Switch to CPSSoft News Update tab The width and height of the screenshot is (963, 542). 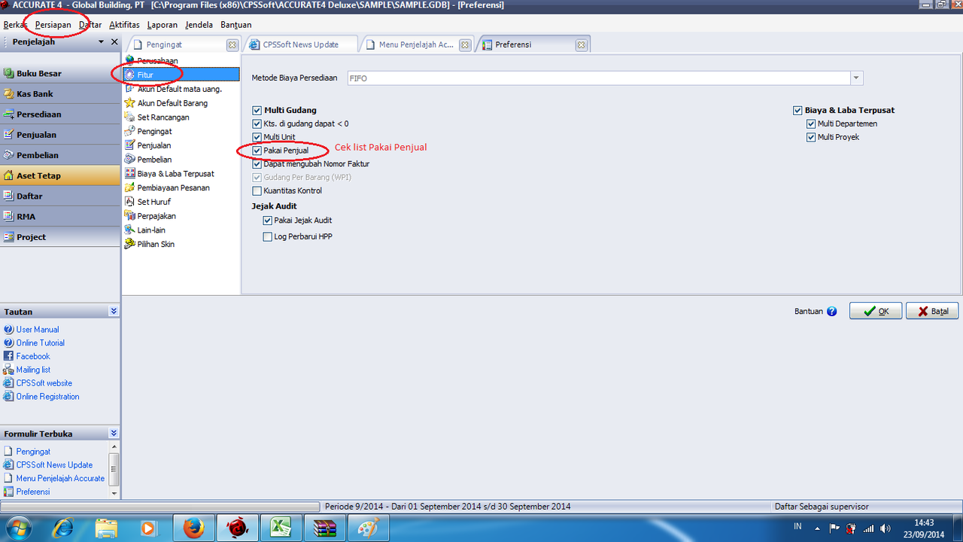299,44
